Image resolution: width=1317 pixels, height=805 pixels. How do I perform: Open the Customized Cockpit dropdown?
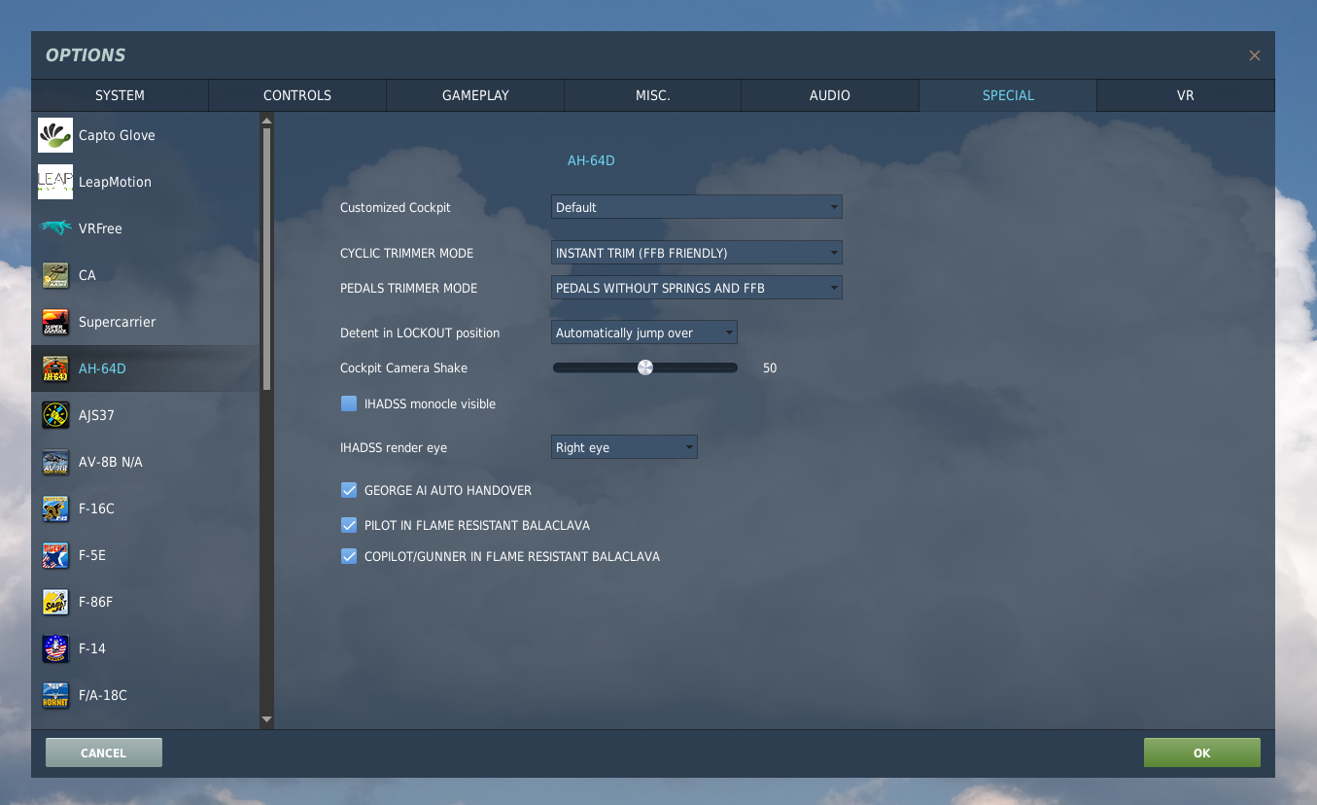click(697, 207)
